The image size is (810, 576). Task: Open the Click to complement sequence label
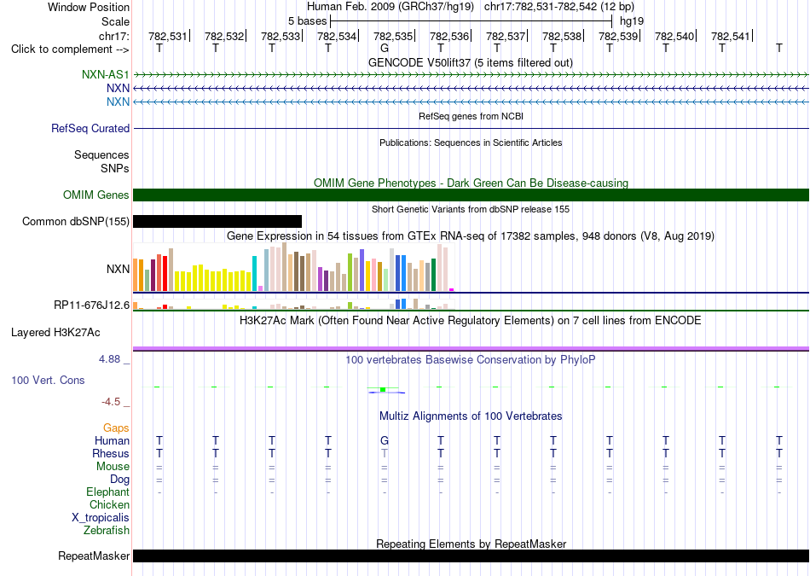pyautogui.click(x=70, y=49)
